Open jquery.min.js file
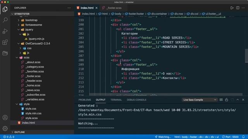Screen dimensions: 248x139 point(36,39)
